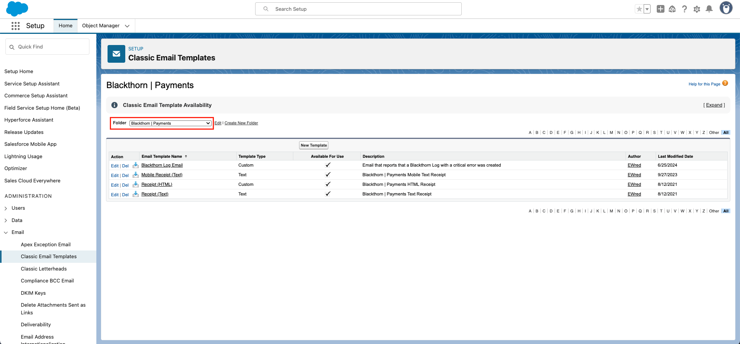Click the Template Type column header
Screen dimensions: 740x344
tap(252, 156)
